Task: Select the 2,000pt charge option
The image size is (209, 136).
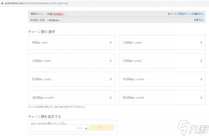Action: pyautogui.click(x=71, y=61)
